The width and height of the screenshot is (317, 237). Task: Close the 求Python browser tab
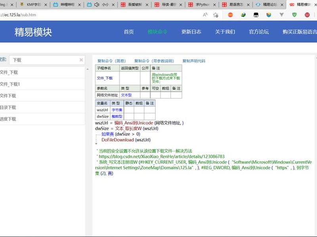pos(214,5)
